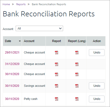Open long PDF report for 30/11/2020 Savings account

(x=77, y=86)
